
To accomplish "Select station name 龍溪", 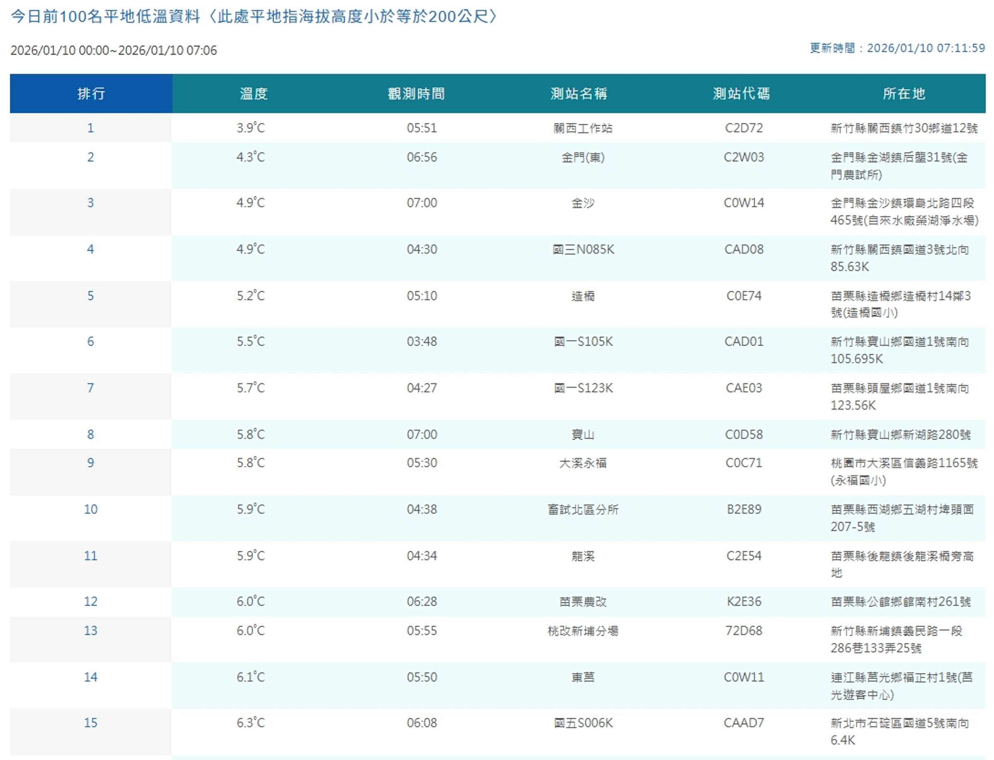I will [x=583, y=556].
